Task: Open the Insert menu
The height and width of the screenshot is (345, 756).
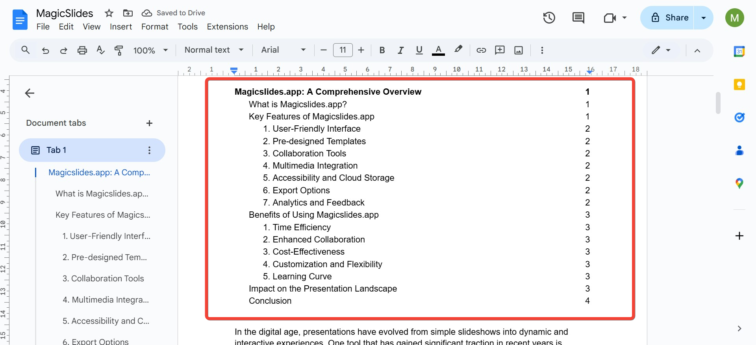Action: [120, 27]
